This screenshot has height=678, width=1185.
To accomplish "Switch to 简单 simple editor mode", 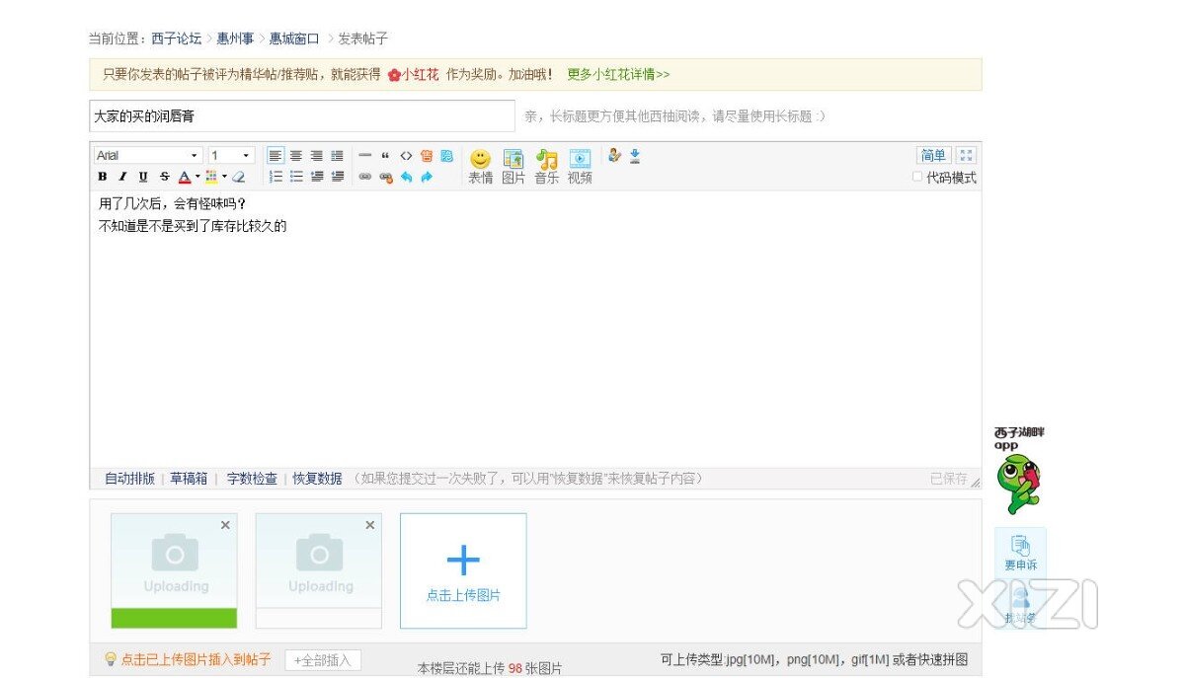I will (x=933, y=155).
